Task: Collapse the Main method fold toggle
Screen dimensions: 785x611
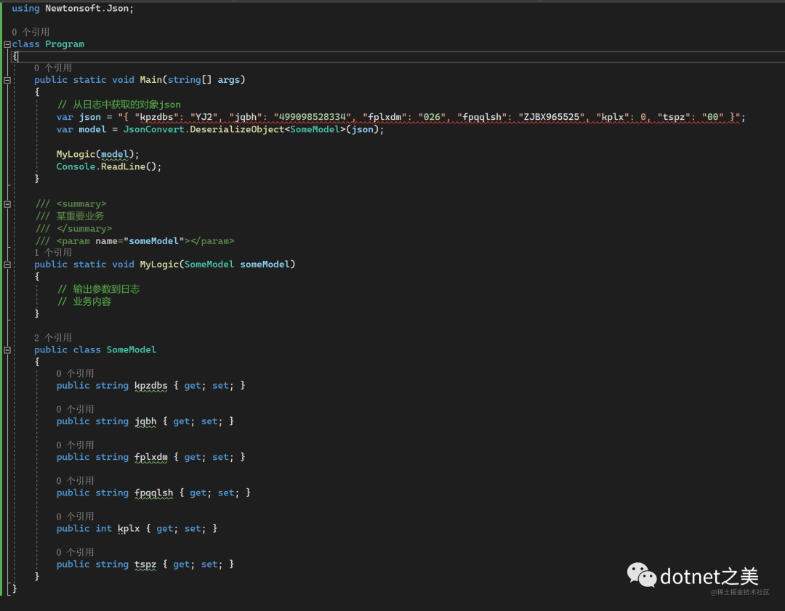Action: tap(7, 80)
